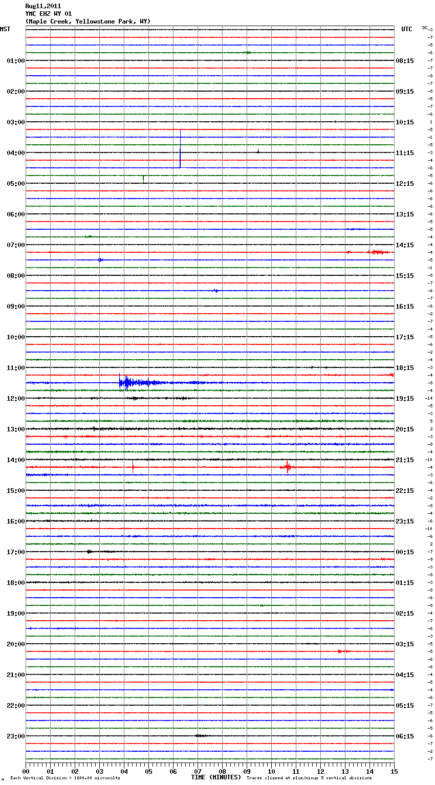This screenshot has width=435, height=785.
Task: Click the 06:15 UTC time label
Action: (x=405, y=736)
